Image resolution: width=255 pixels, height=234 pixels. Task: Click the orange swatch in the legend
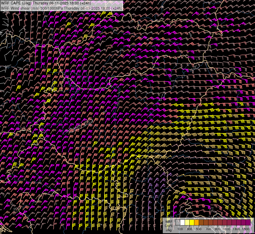(196, 223)
